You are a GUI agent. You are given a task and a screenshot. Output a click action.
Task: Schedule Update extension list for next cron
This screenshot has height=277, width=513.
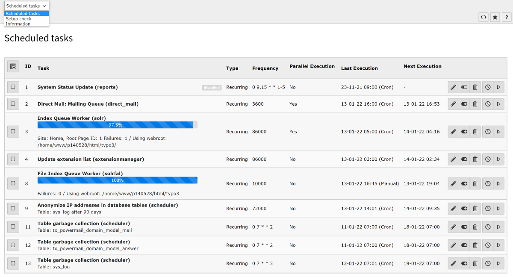click(488, 159)
